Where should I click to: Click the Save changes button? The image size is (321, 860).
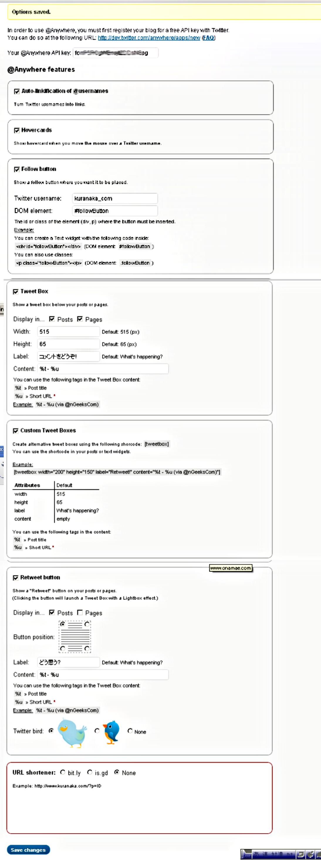pos(28,850)
